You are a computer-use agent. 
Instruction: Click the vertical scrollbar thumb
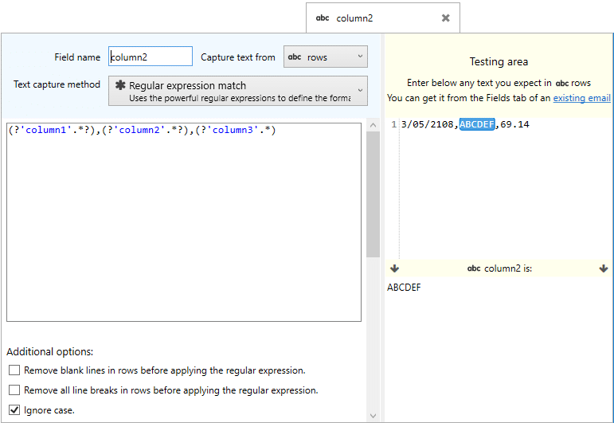point(373,194)
